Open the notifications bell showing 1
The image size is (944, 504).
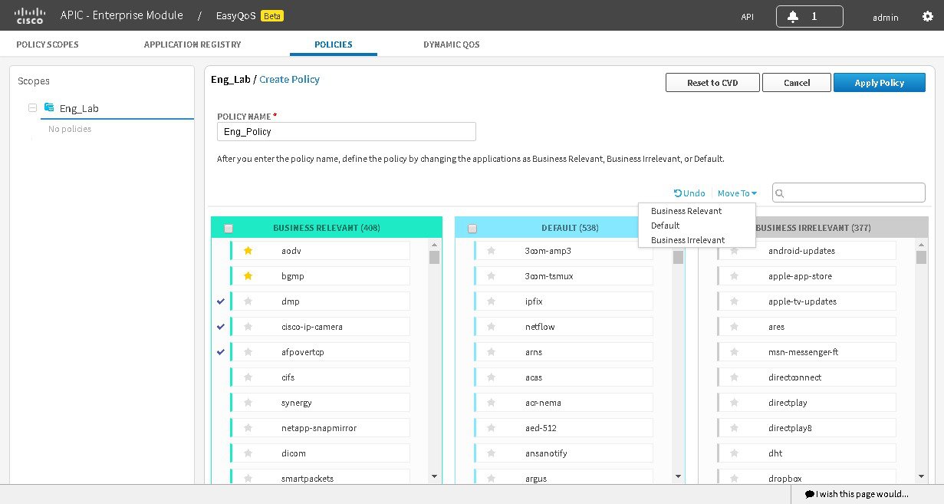click(794, 15)
